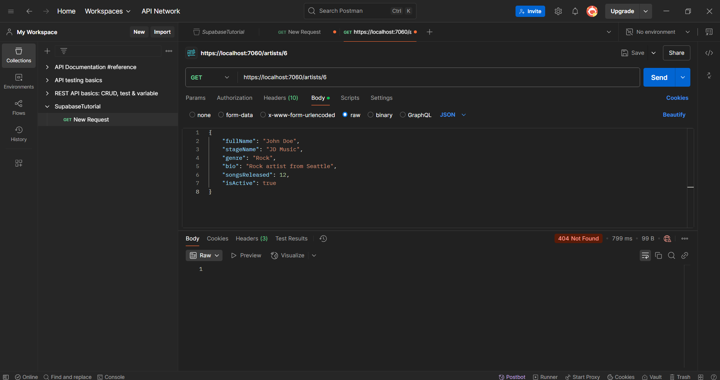Viewport: 720px width, 380px height.
Task: Open the JSON format dropdown
Action: (x=453, y=115)
